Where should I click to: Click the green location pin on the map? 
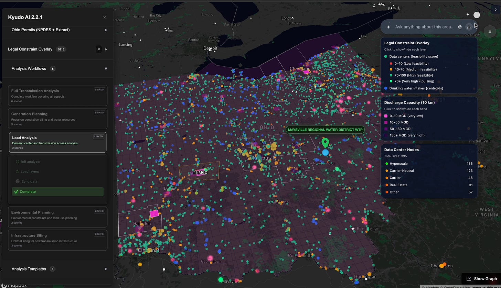click(325, 143)
